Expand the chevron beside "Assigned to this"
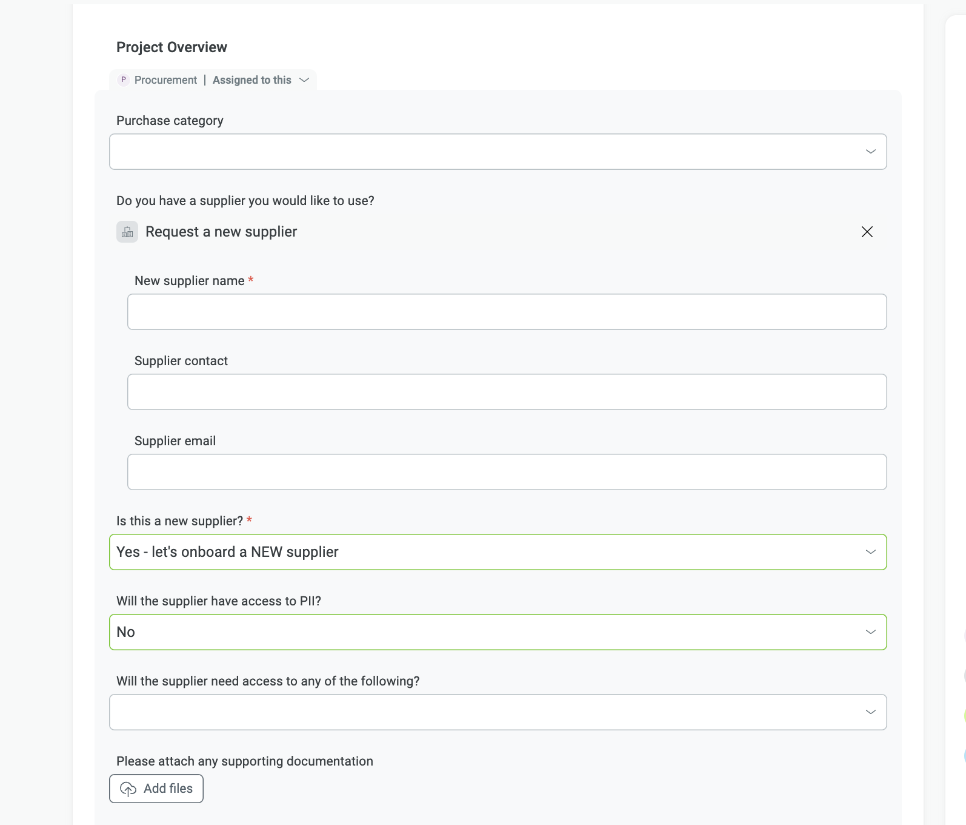Image resolution: width=966 pixels, height=825 pixels. coord(304,80)
